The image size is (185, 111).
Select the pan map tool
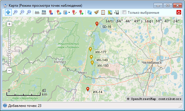pyautogui.click(x=8, y=12)
